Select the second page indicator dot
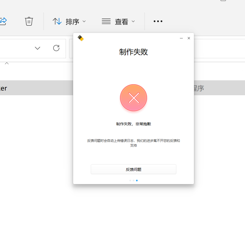Image resolution: width=245 pixels, height=244 pixels. click(x=134, y=181)
